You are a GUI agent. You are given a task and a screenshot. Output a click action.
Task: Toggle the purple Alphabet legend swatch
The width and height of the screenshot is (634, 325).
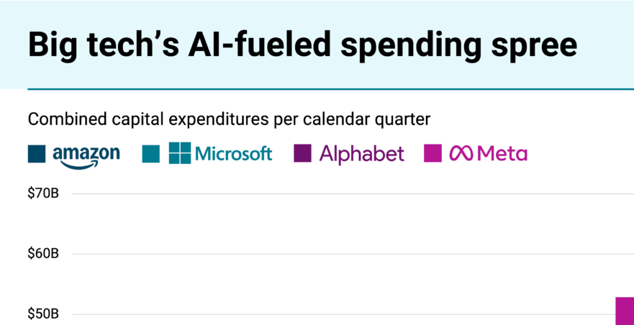pos(303,154)
